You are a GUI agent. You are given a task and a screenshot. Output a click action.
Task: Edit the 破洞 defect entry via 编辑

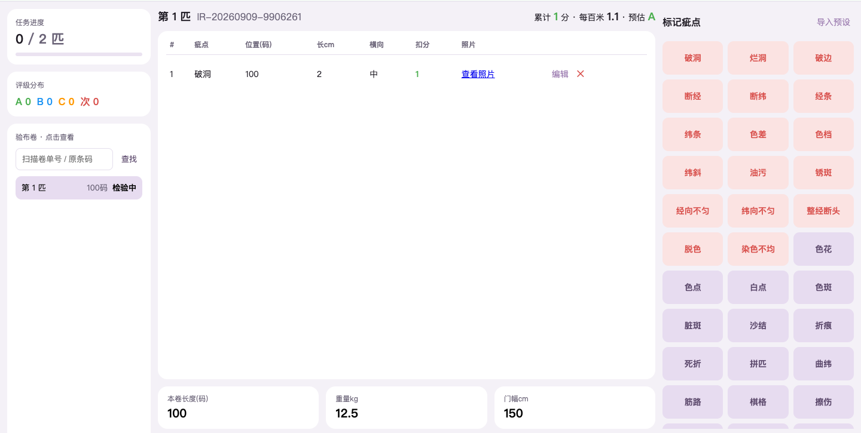click(x=560, y=74)
